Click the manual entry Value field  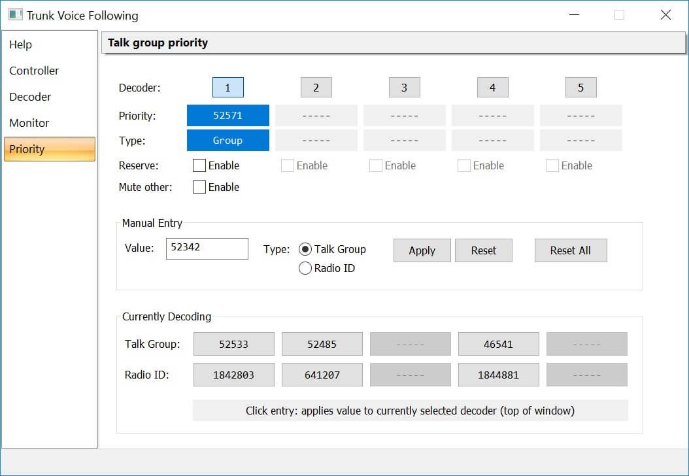207,248
